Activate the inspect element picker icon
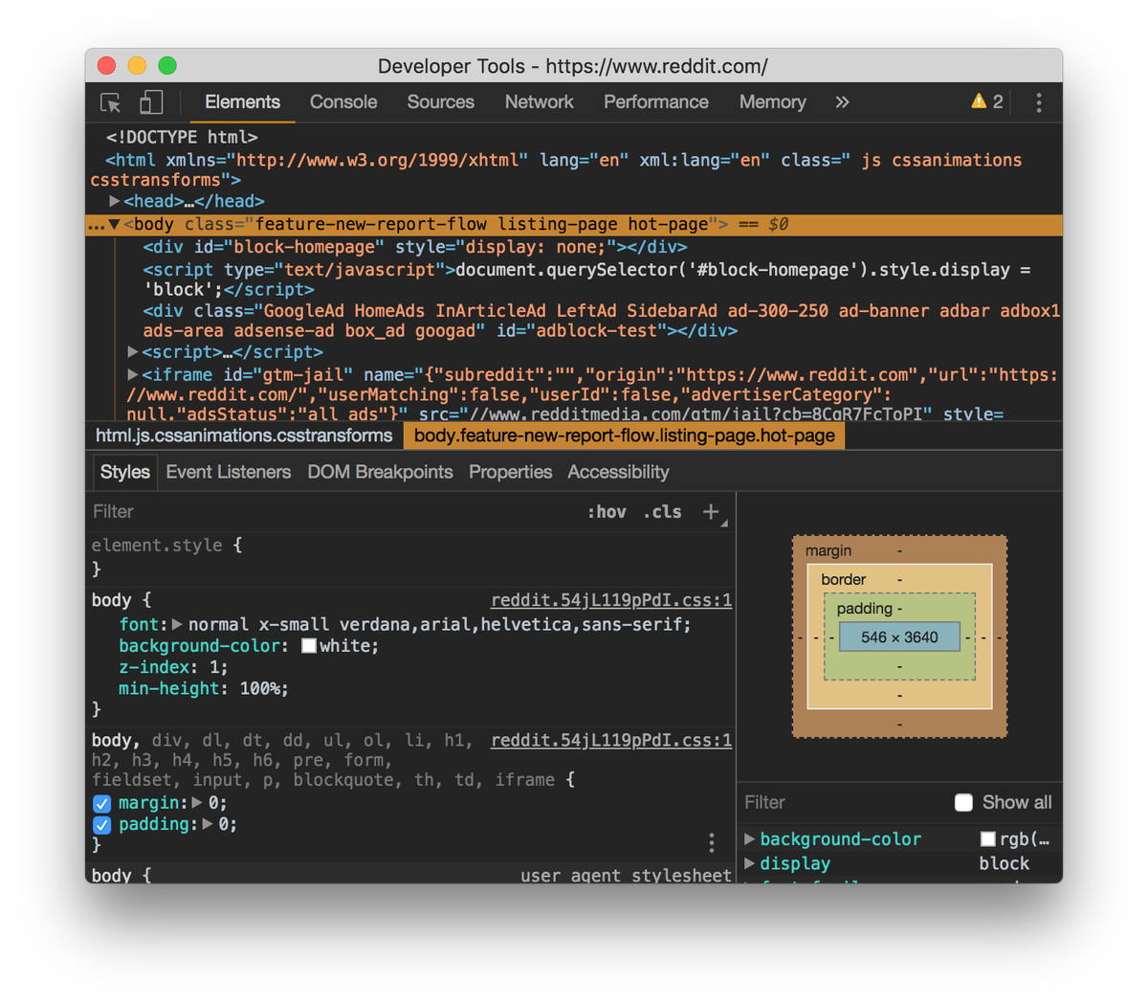Screen dimensions: 1148x1005 [x=111, y=102]
